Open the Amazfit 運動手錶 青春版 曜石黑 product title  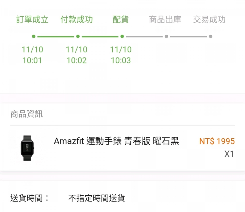tap(116, 141)
